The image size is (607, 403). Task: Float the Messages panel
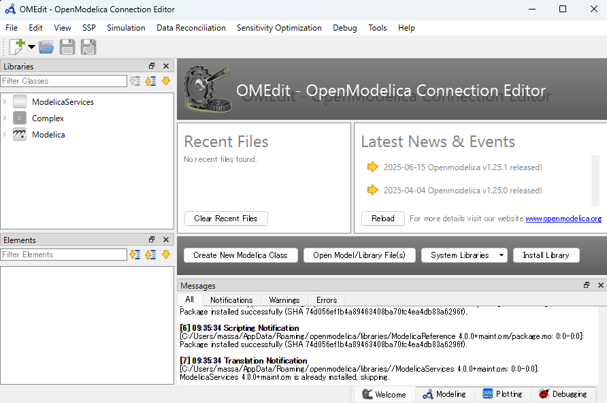(x=587, y=285)
